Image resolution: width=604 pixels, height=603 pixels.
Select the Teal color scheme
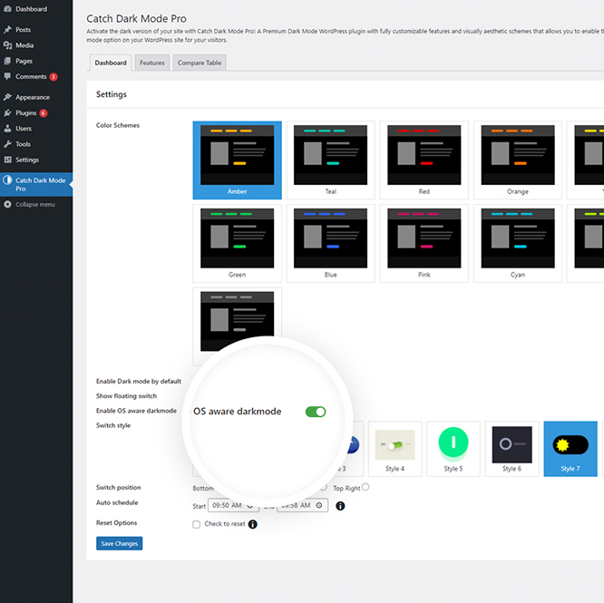tap(330, 160)
